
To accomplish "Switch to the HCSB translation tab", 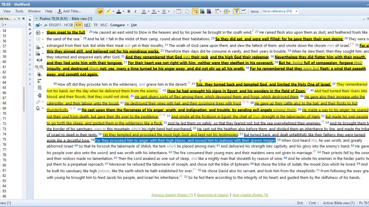I will 69,25.
